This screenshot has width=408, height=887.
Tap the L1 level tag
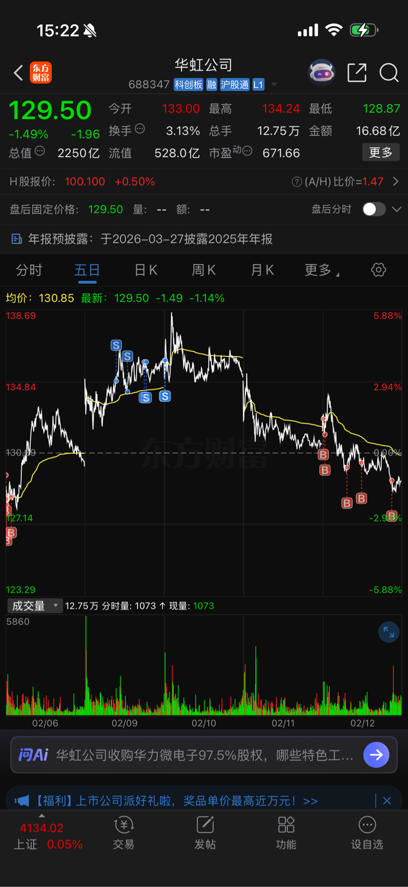(258, 85)
